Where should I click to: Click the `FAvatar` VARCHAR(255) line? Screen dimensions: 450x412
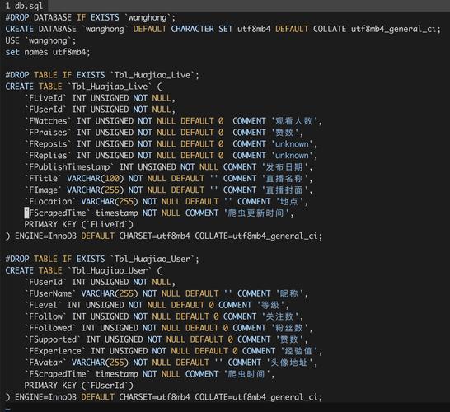[x=171, y=363]
